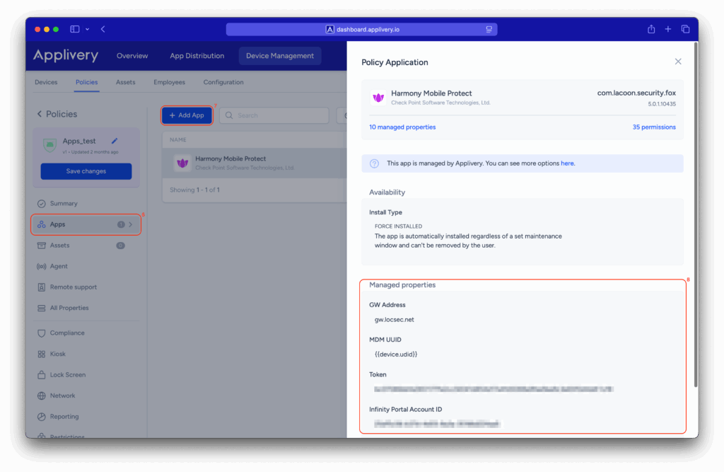724x472 pixels.
Task: Click the browser share icon
Action: click(x=651, y=29)
